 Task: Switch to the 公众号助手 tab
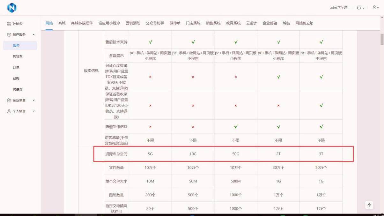(155, 23)
